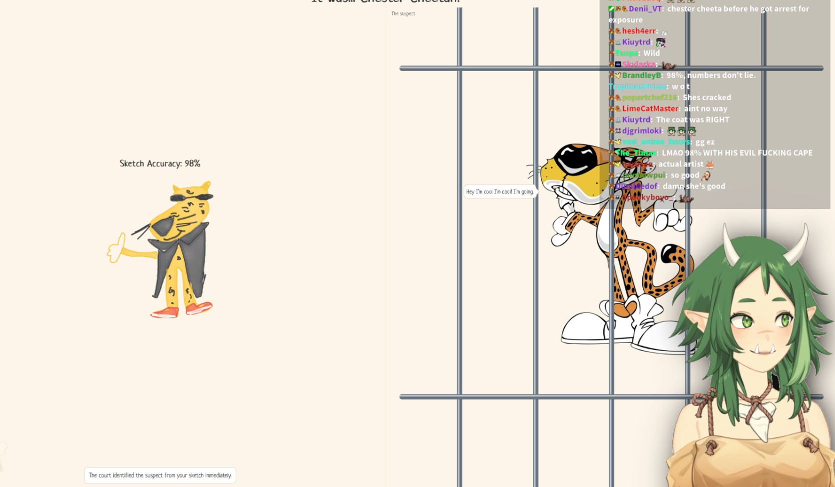835x487 pixels.
Task: Click the Spookyboyo monkey emote
Action: [686, 198]
